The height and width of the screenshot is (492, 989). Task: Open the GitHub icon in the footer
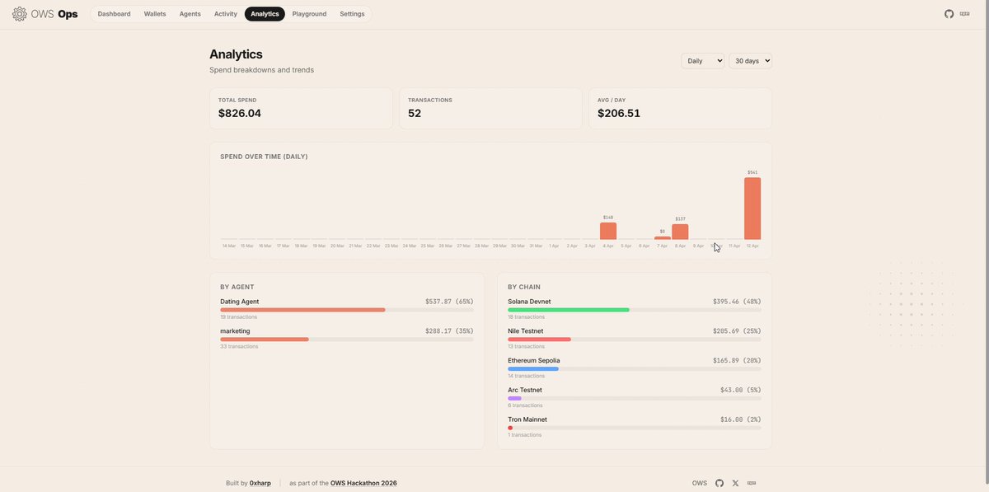[719, 483]
